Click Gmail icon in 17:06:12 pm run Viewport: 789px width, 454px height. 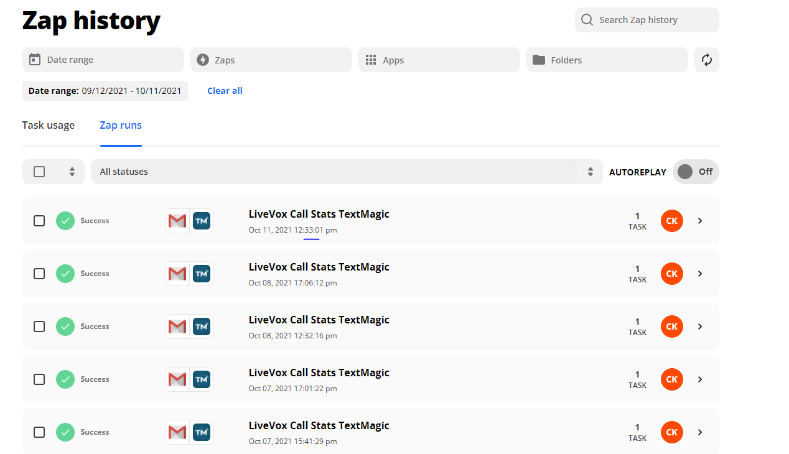[x=177, y=274]
